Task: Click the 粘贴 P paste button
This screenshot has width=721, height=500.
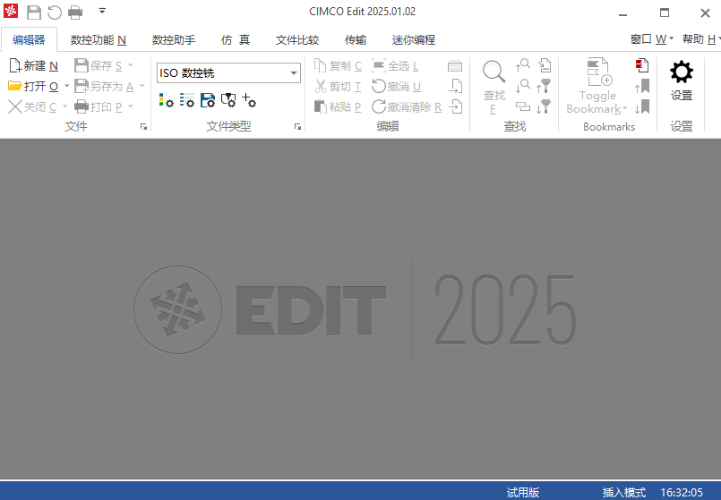Action: tap(338, 107)
